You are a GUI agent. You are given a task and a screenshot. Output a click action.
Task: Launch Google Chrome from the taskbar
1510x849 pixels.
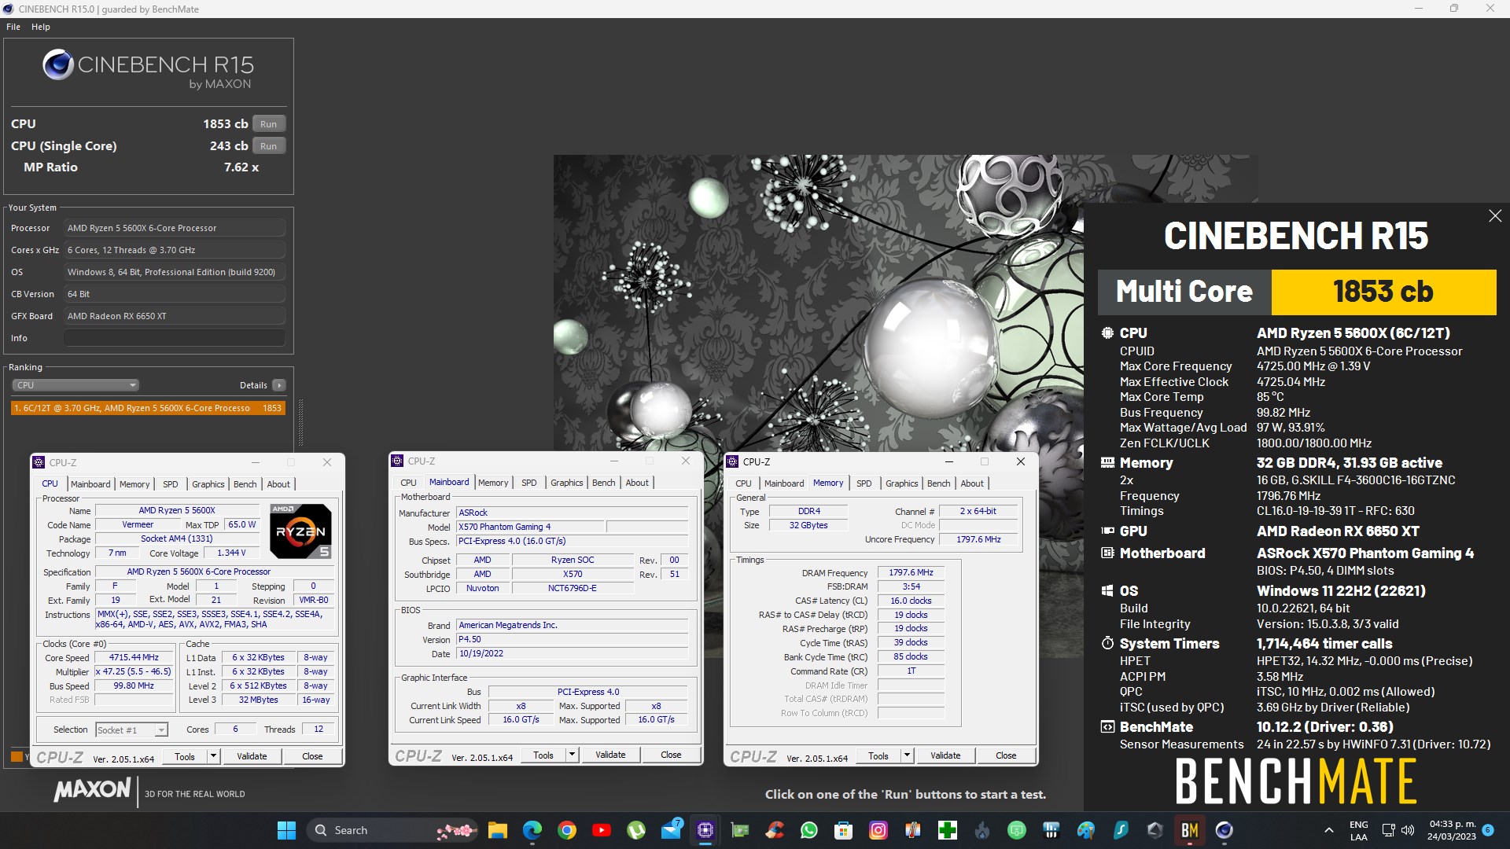pos(567,830)
